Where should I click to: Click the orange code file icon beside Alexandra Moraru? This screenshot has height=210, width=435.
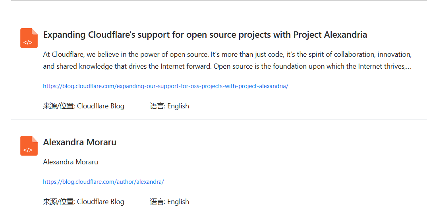point(29,146)
